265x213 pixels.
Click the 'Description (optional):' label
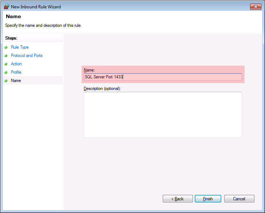tap(102, 89)
